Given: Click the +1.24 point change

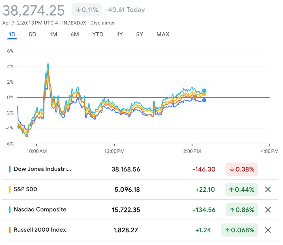Looking at the screenshot, I should [203, 230].
